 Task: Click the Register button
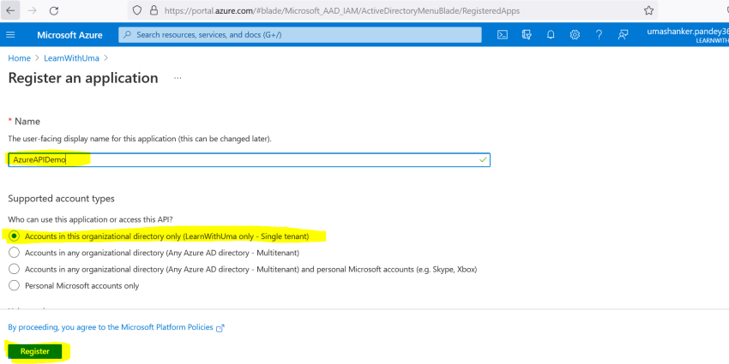35,352
